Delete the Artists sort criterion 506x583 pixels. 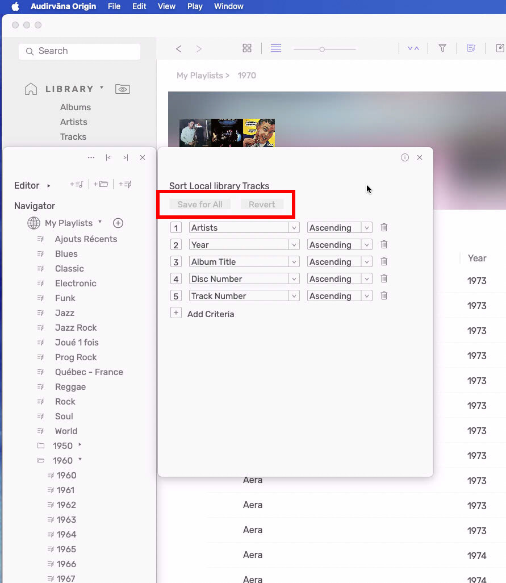tap(384, 228)
